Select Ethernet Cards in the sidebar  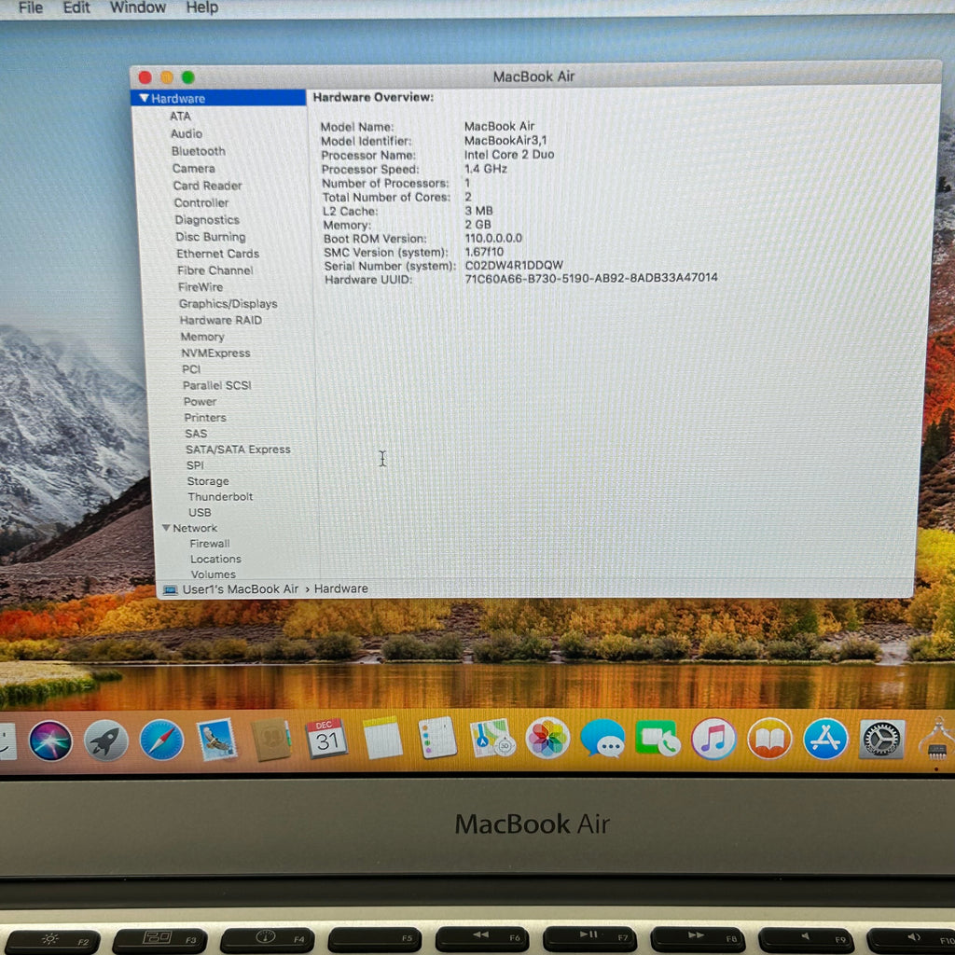coord(218,254)
